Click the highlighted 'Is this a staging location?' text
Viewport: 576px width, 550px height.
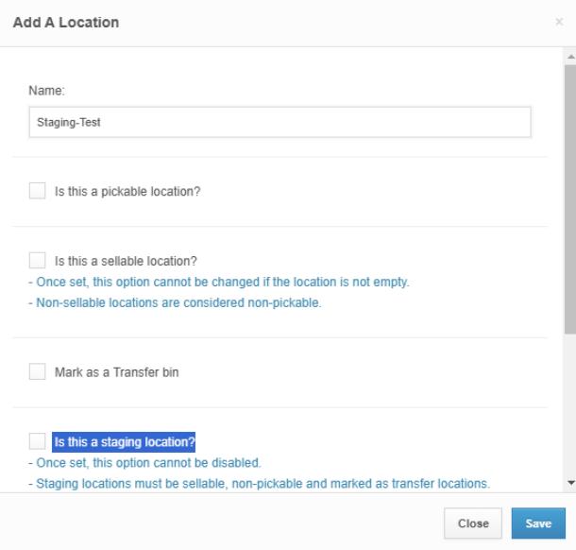click(x=124, y=441)
